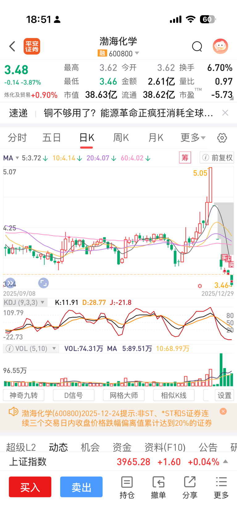Open chart settings gear icon
The image size is (237, 516).
(x=222, y=138)
